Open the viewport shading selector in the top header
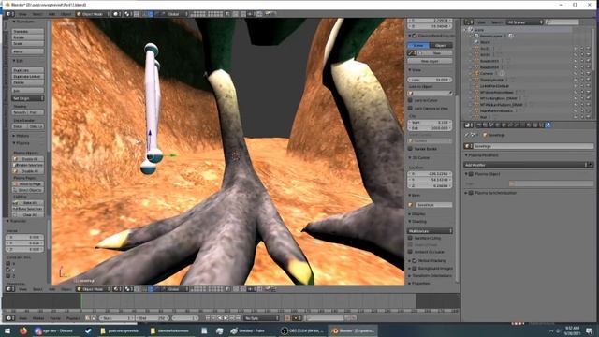This screenshot has height=337, width=599. point(117,14)
